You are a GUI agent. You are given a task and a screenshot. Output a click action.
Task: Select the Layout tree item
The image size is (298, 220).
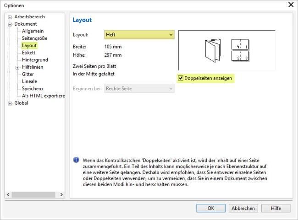pos(29,46)
